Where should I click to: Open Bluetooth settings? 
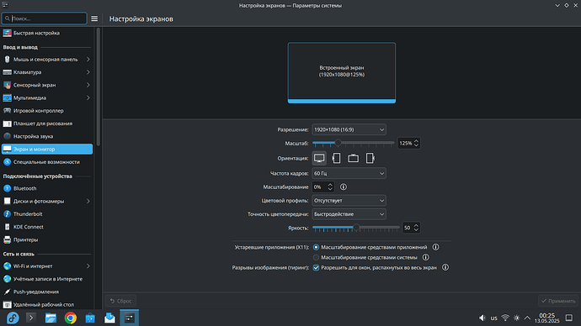pyautogui.click(x=47, y=188)
